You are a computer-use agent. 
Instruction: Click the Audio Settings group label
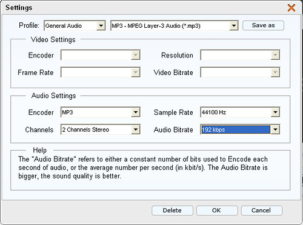54,96
